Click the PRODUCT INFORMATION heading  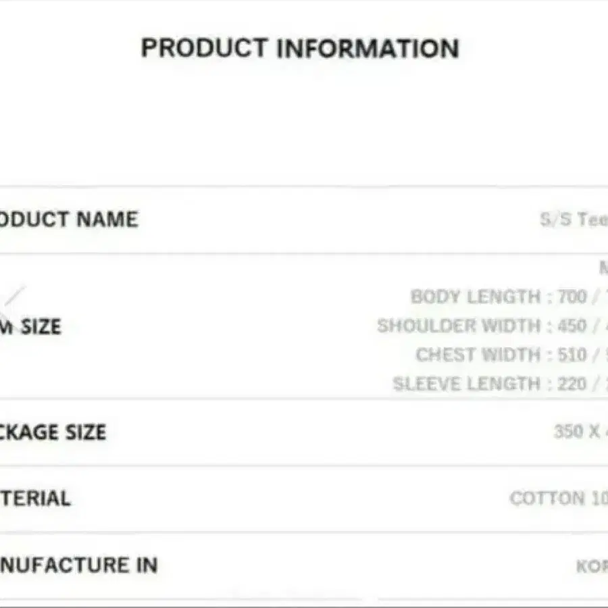[x=300, y=49]
